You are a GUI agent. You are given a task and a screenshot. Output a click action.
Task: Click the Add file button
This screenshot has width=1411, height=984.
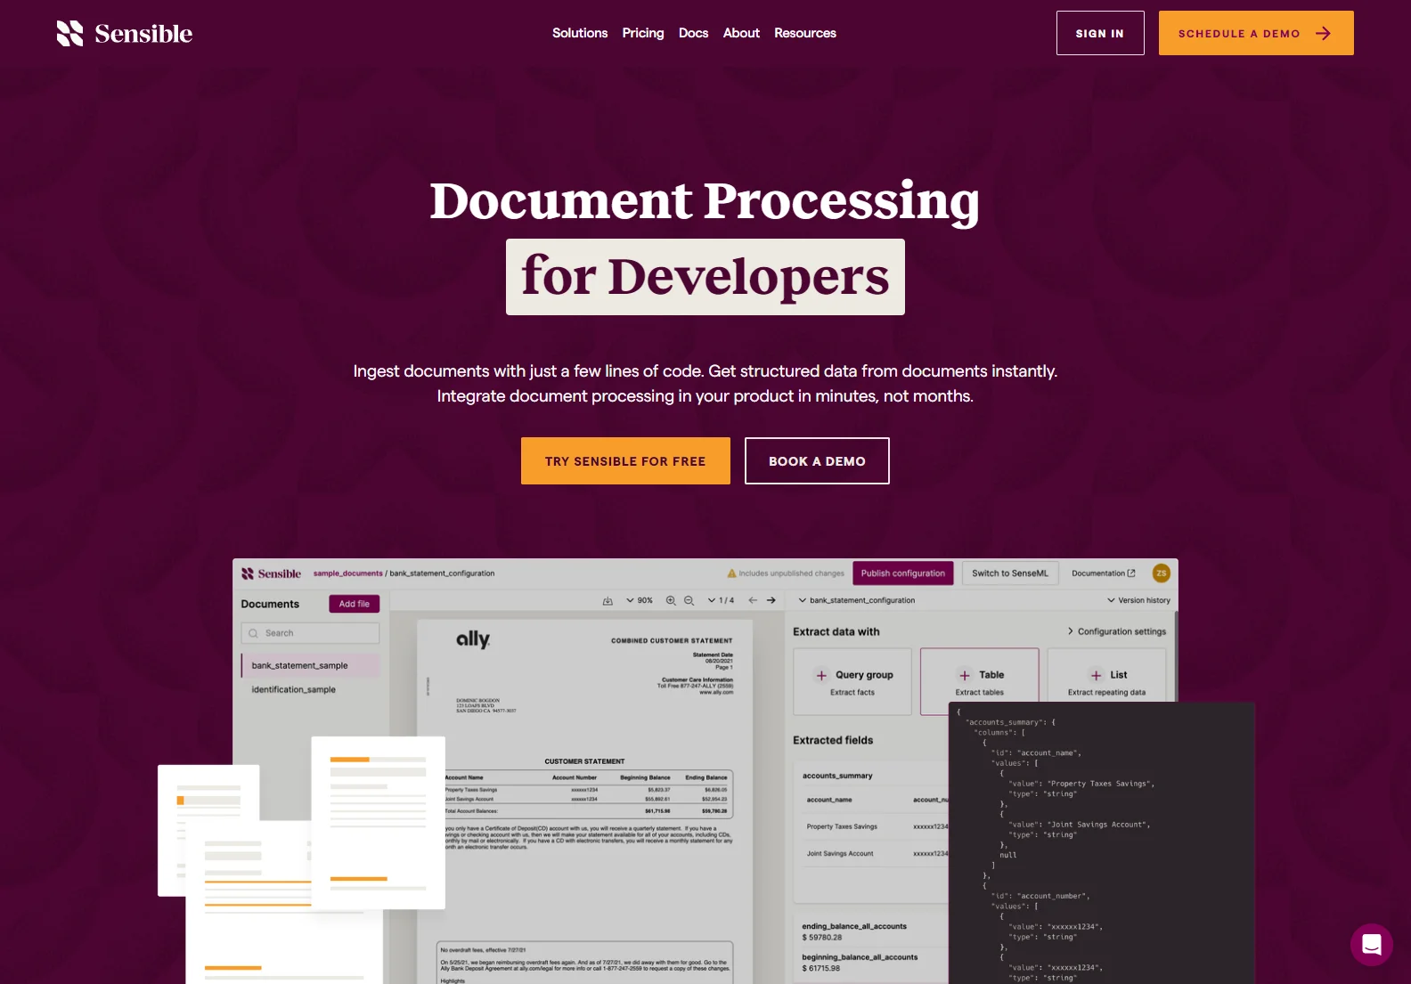tap(355, 604)
